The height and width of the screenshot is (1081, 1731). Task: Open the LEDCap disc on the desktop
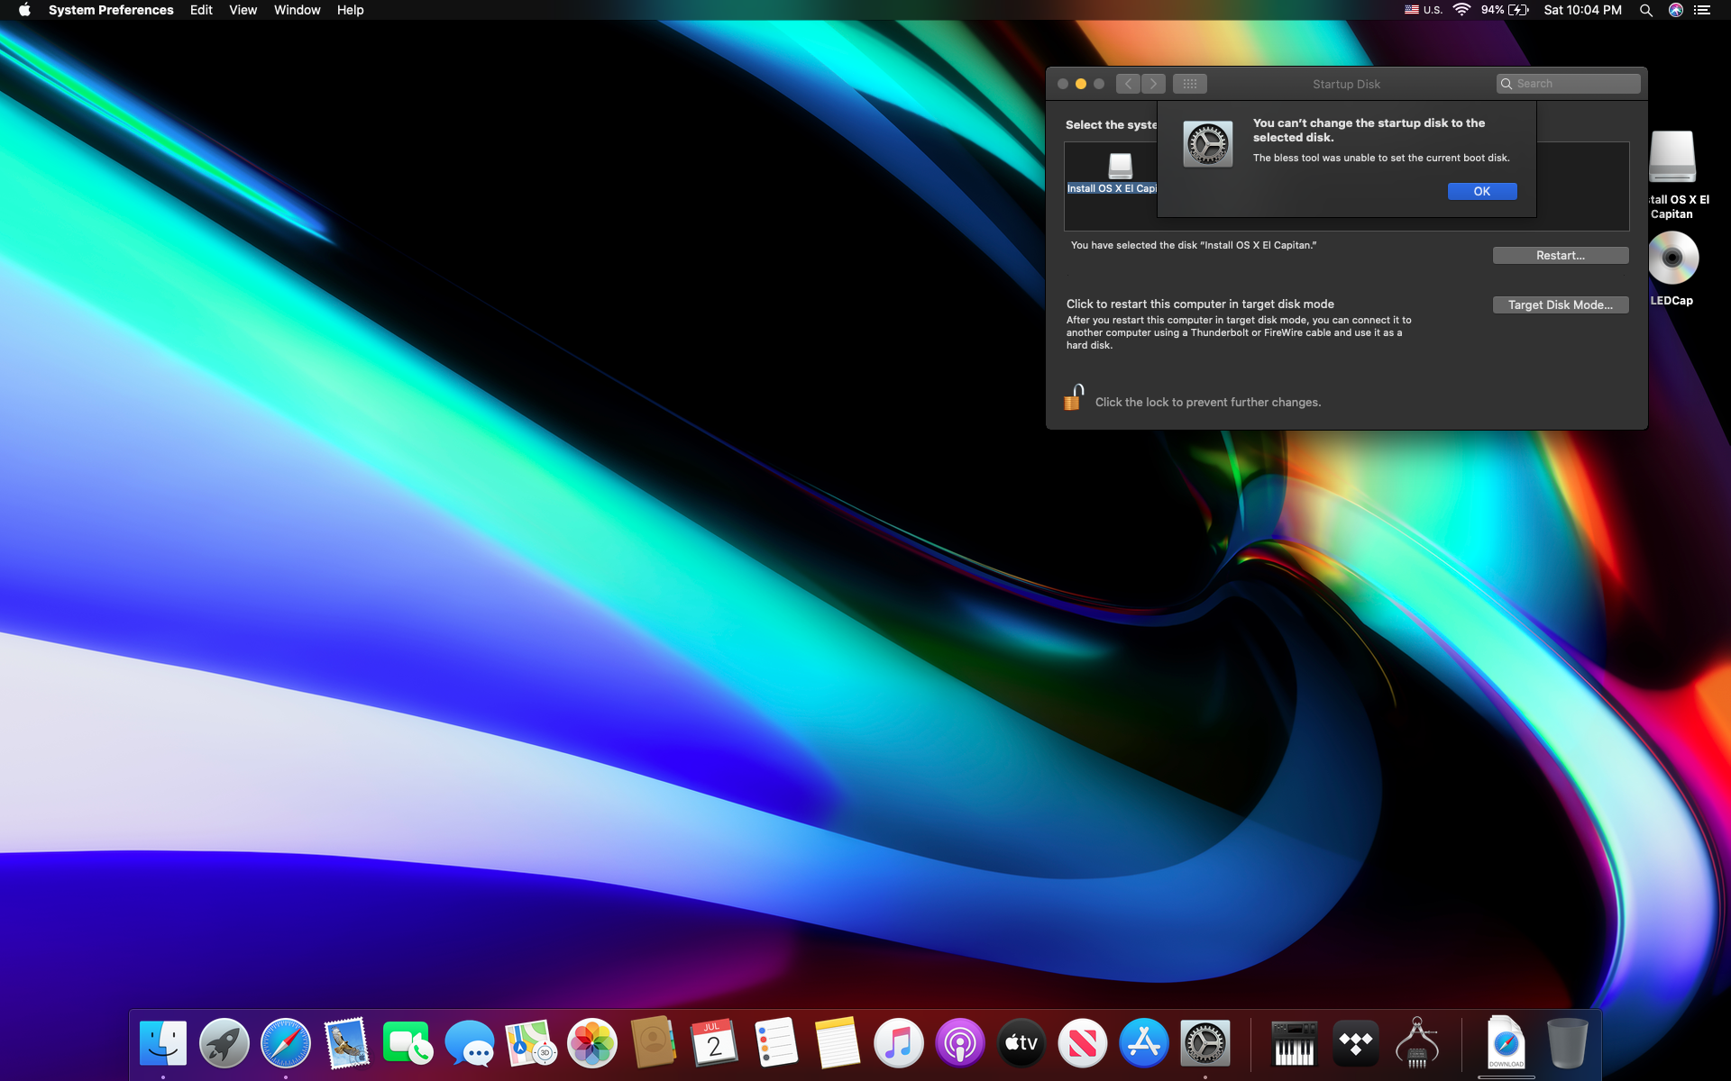coord(1672,259)
